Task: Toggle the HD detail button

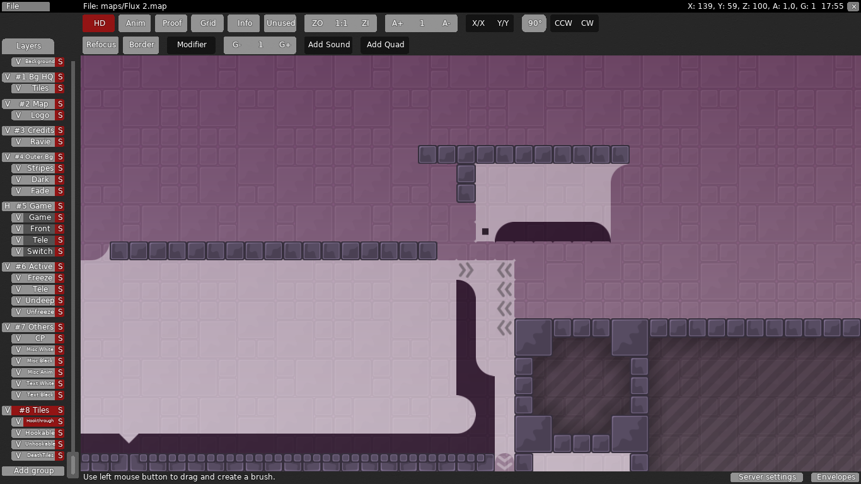Action: 99,23
